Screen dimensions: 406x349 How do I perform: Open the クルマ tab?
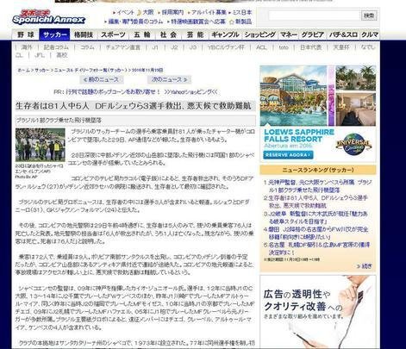[370, 34]
